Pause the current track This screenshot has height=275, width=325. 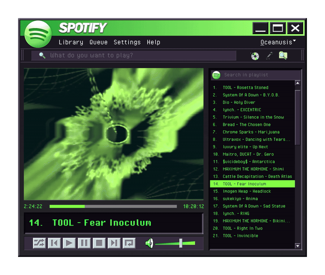click(x=84, y=243)
